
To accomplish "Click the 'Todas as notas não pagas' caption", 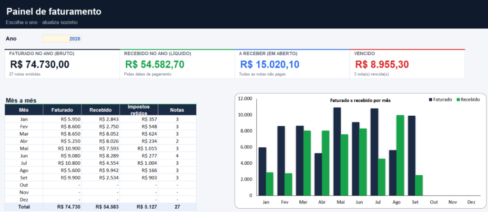I will coord(263,74).
